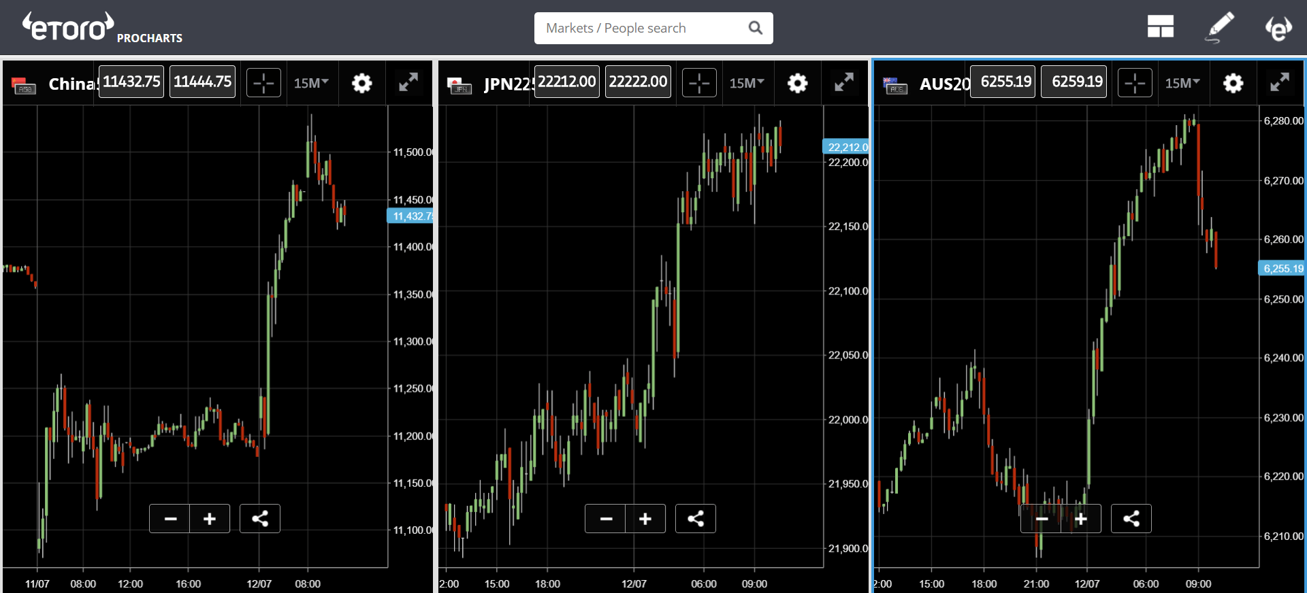
Task: Open settings gear on JPN225 chart
Action: [797, 83]
